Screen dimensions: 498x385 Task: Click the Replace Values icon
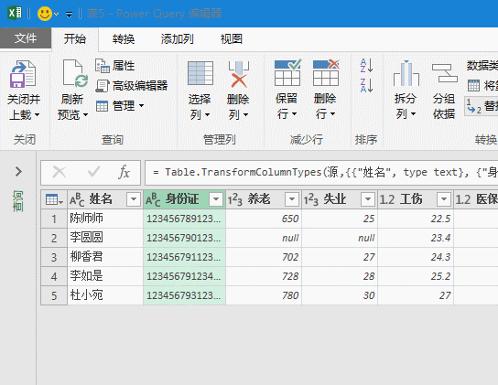click(474, 106)
